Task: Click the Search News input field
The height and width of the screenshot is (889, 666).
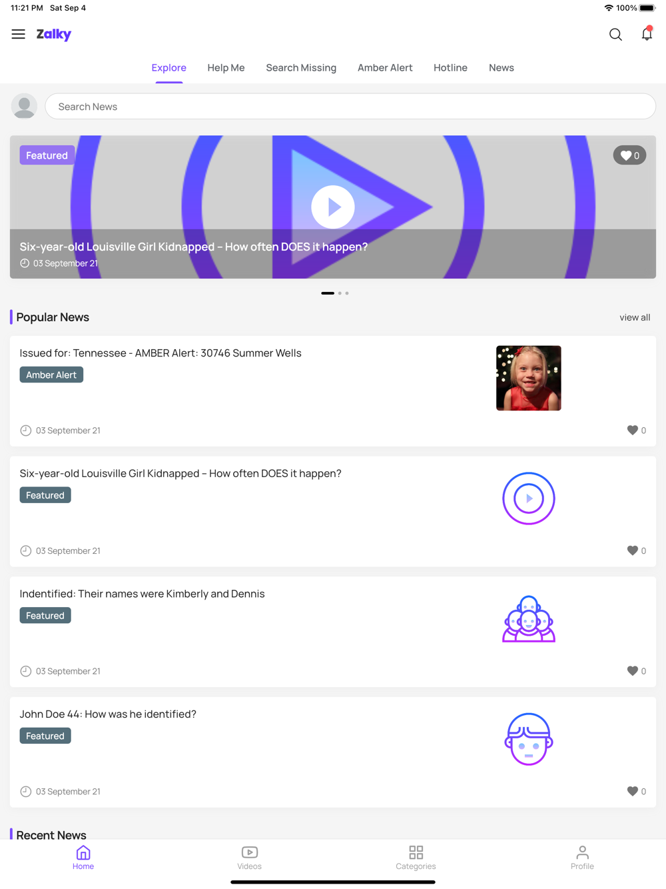Action: (350, 107)
